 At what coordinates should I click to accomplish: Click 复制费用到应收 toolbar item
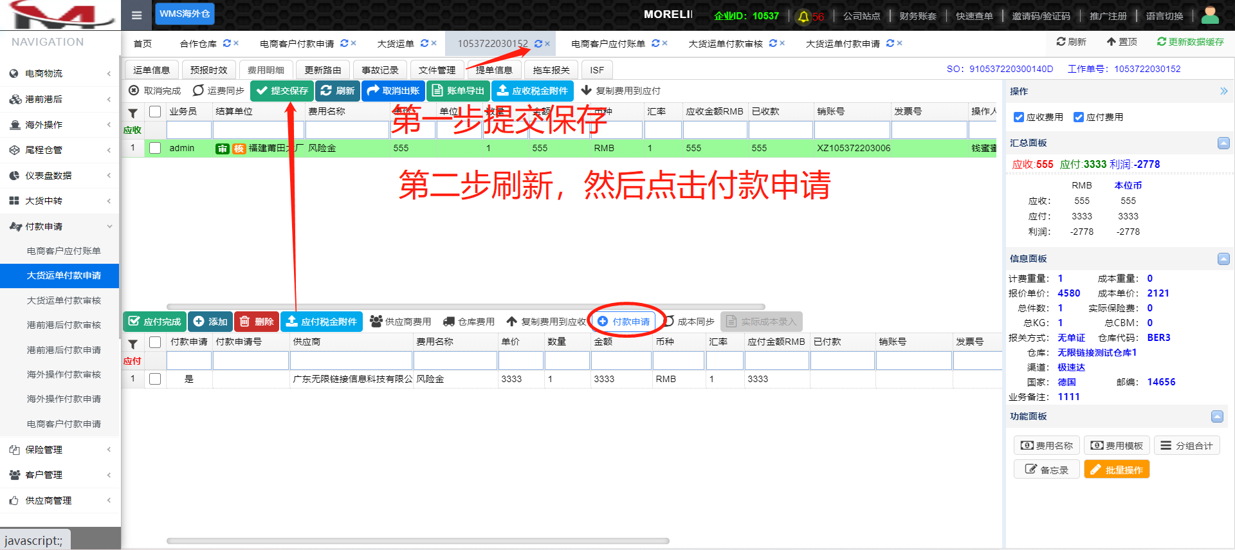(x=546, y=322)
